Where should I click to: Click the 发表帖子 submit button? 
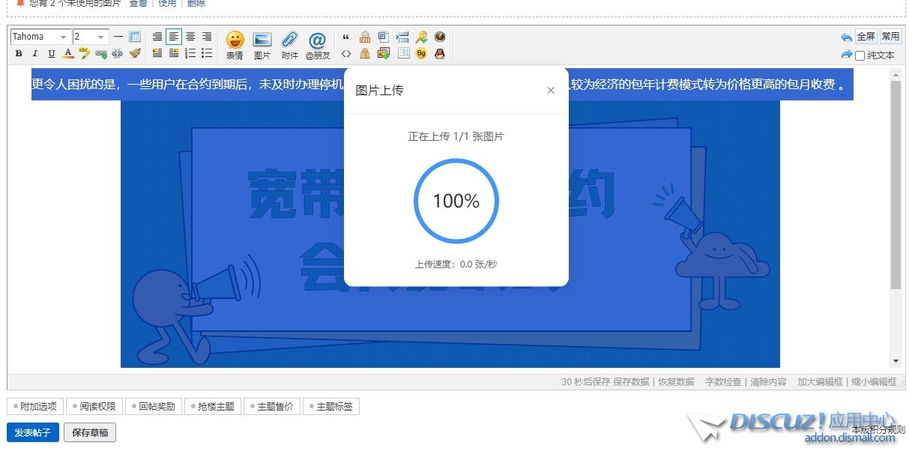point(32,433)
